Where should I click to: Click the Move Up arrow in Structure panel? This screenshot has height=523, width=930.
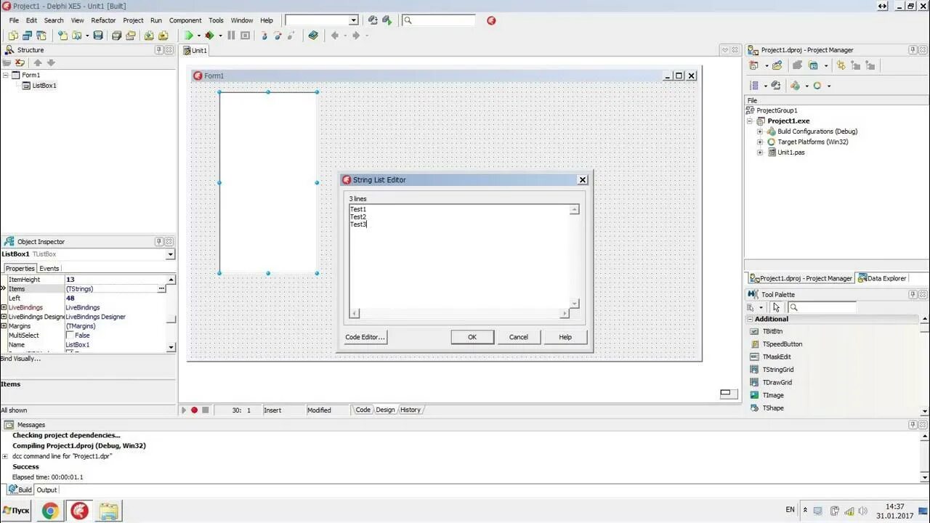point(38,63)
